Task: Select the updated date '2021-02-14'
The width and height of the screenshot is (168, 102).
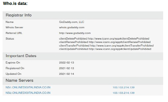Action: [x=67, y=74]
